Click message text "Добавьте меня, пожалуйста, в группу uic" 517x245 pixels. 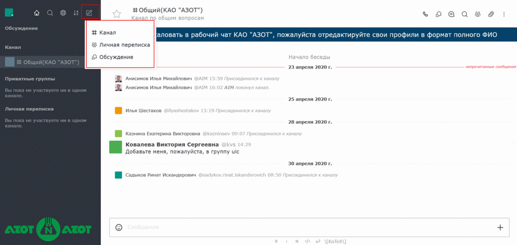click(x=182, y=152)
